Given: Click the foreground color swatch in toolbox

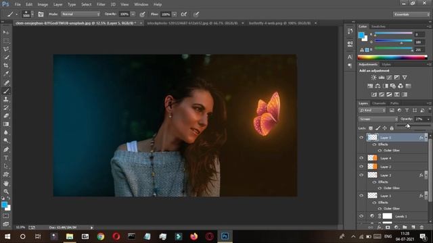Looking at the screenshot, I should pos(4,205).
